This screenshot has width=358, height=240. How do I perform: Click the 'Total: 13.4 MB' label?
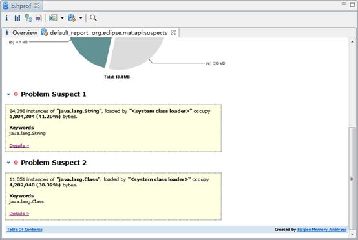[117, 77]
